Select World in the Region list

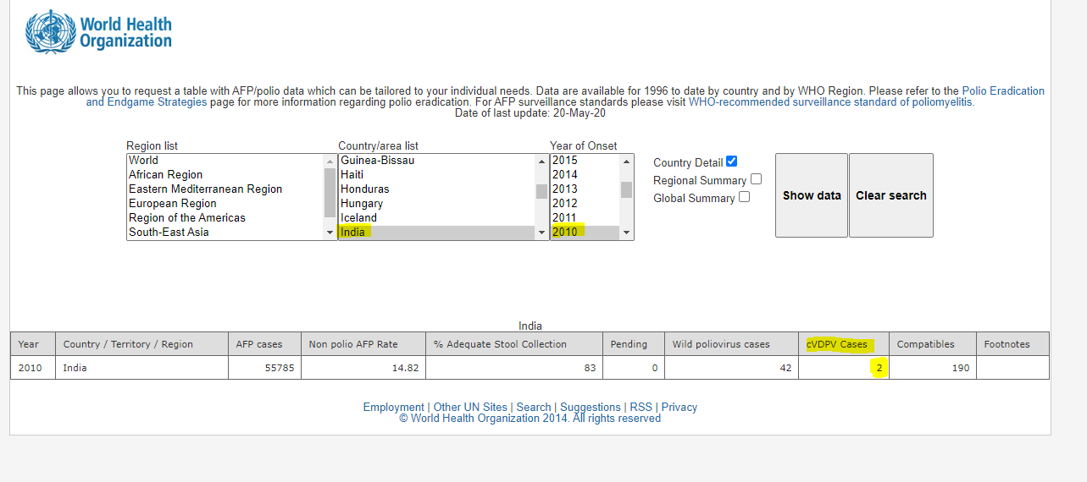(x=225, y=161)
